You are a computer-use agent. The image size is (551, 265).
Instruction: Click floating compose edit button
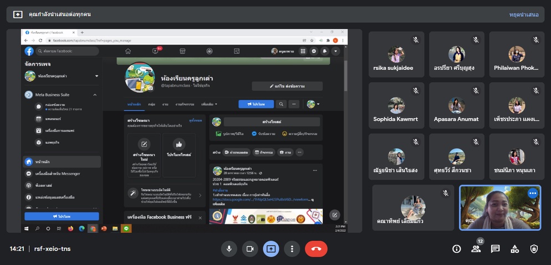(x=335, y=215)
